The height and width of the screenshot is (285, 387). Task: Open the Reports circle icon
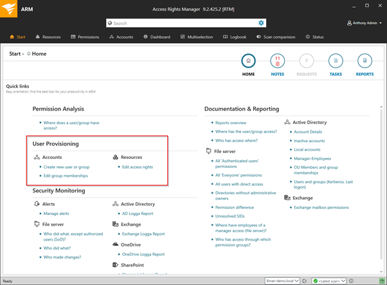364,60
